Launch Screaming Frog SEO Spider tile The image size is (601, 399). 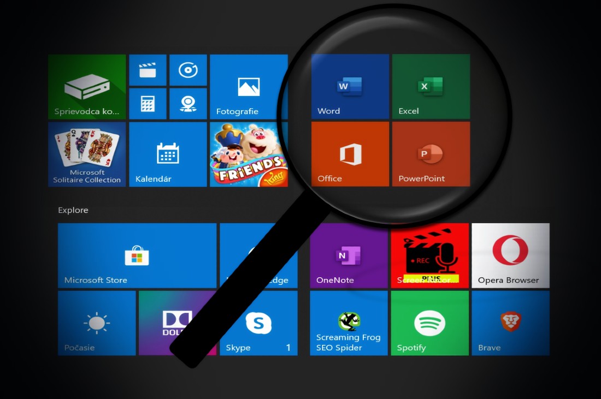coord(349,323)
